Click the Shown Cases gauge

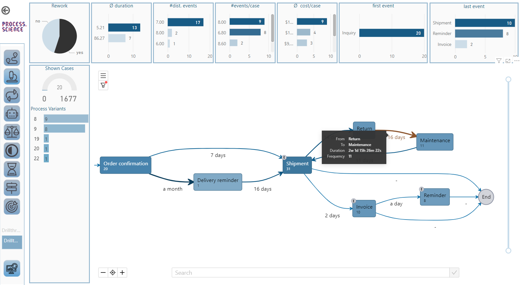59,82
